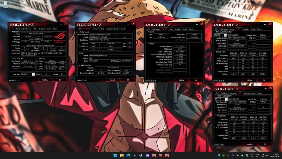Click the Mem Controller Freq. 1796.4 MHz value

click(194, 37)
